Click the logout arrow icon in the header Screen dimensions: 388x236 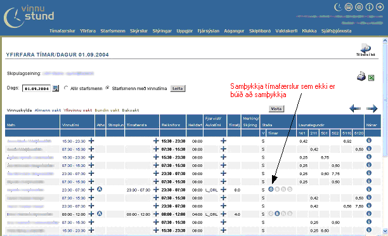pos(380,7)
